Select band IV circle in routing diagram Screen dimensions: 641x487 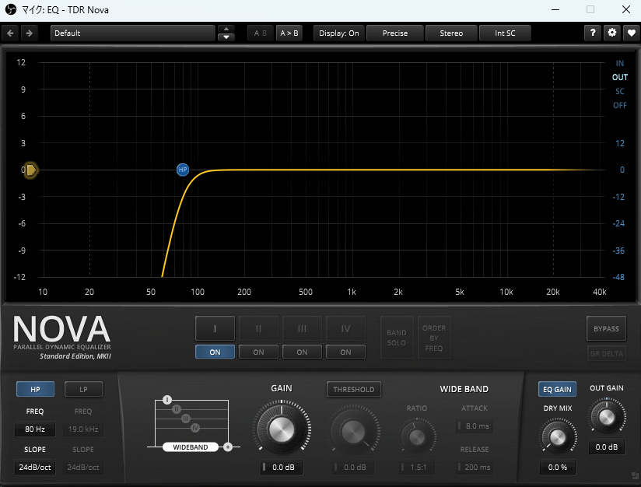click(195, 428)
